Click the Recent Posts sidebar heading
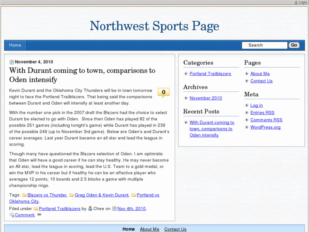 point(201,112)
